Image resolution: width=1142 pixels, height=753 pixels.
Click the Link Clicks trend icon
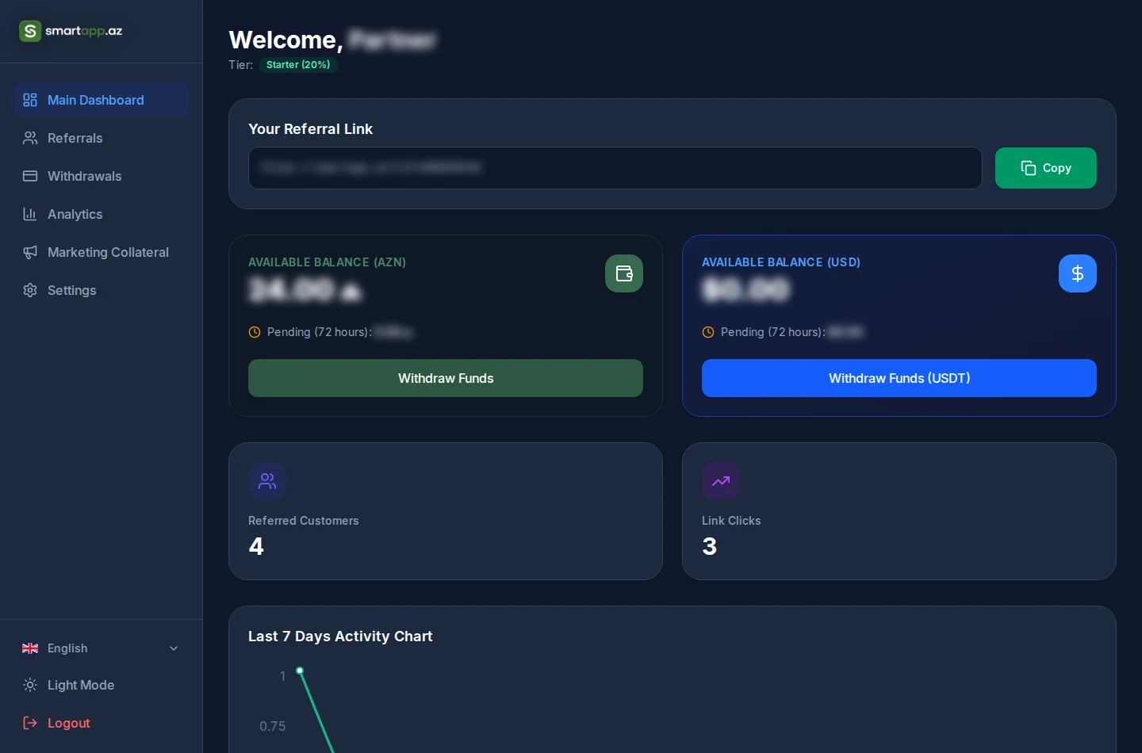click(721, 481)
